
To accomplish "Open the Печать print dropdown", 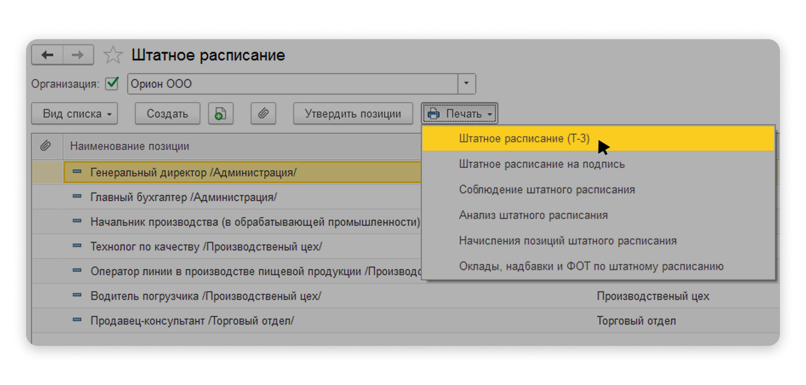I will (x=460, y=114).
